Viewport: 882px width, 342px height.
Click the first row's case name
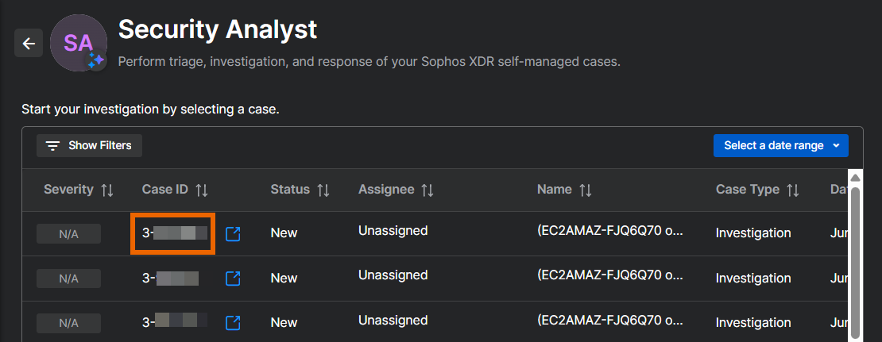point(609,231)
